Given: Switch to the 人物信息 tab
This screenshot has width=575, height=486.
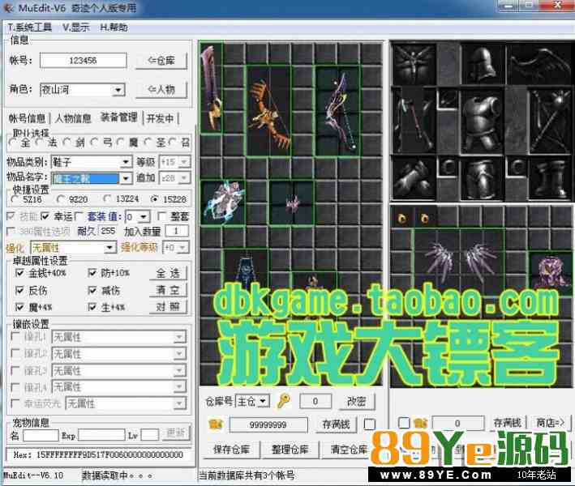Looking at the screenshot, I should 73,118.
